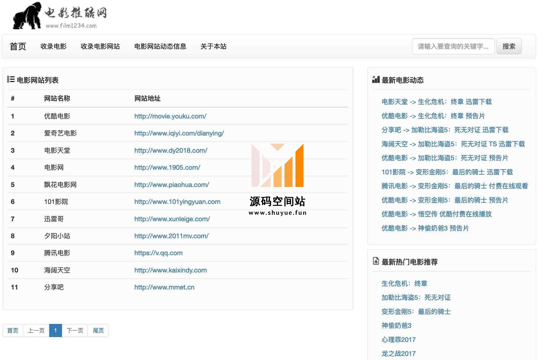Visit the 2011mv.com link
This screenshot has width=555, height=360.
point(171,236)
